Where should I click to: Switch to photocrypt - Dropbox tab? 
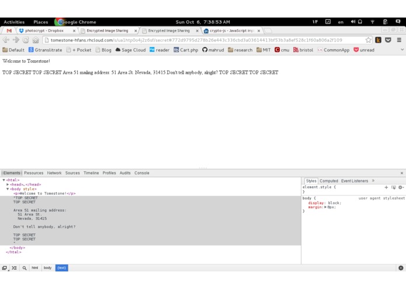click(x=44, y=30)
